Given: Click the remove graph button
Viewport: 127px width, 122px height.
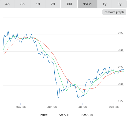Looking at the screenshot, I should (x=114, y=12).
